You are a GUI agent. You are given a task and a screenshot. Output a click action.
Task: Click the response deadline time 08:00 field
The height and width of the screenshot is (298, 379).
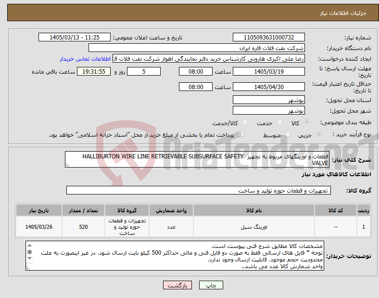pos(196,71)
